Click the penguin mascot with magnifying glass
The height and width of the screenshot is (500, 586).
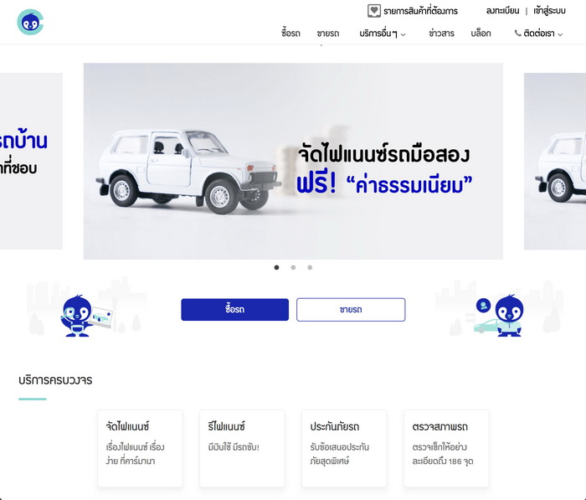tap(86, 316)
